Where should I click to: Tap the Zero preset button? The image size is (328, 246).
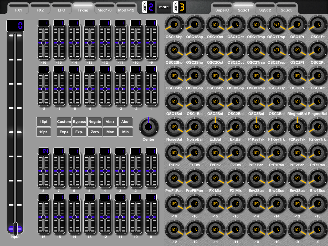95,132
